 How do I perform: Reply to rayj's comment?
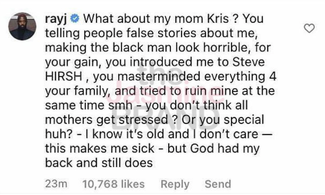click(x=175, y=184)
